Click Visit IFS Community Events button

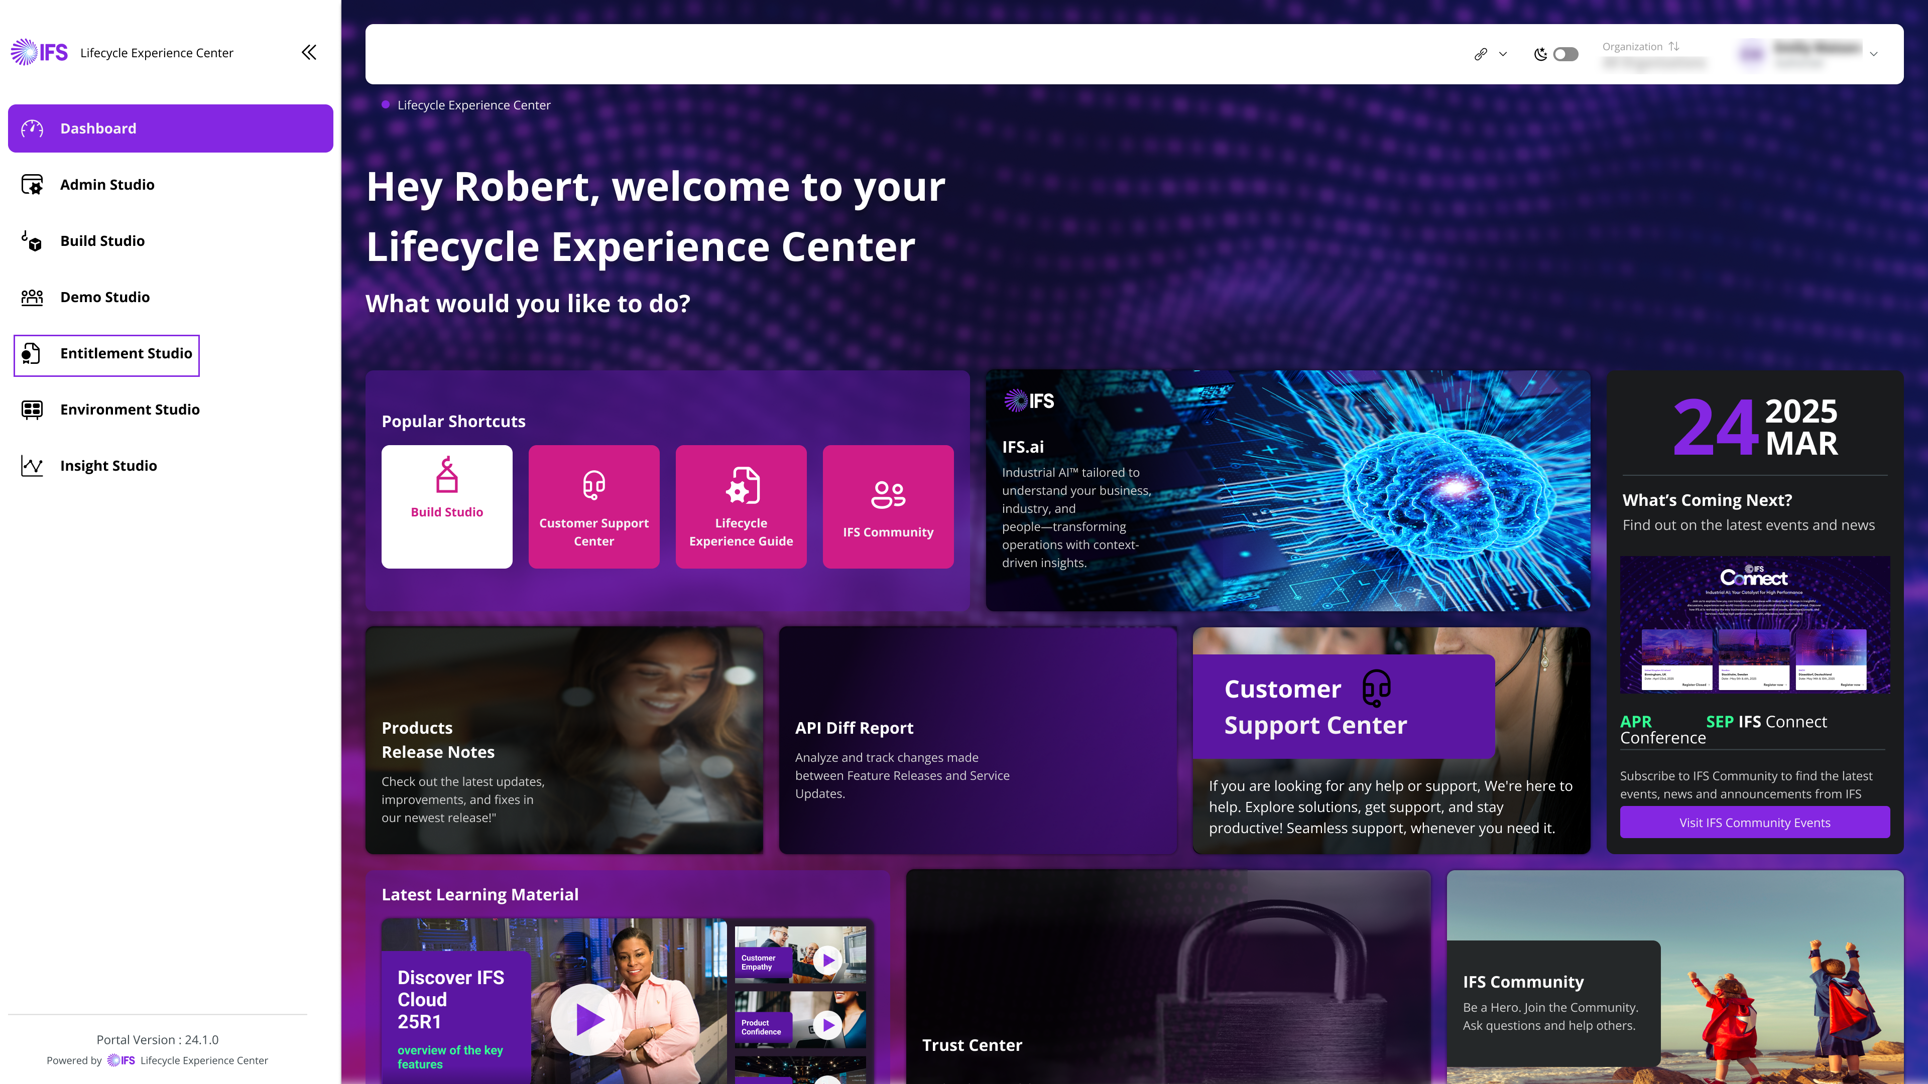pos(1754,822)
